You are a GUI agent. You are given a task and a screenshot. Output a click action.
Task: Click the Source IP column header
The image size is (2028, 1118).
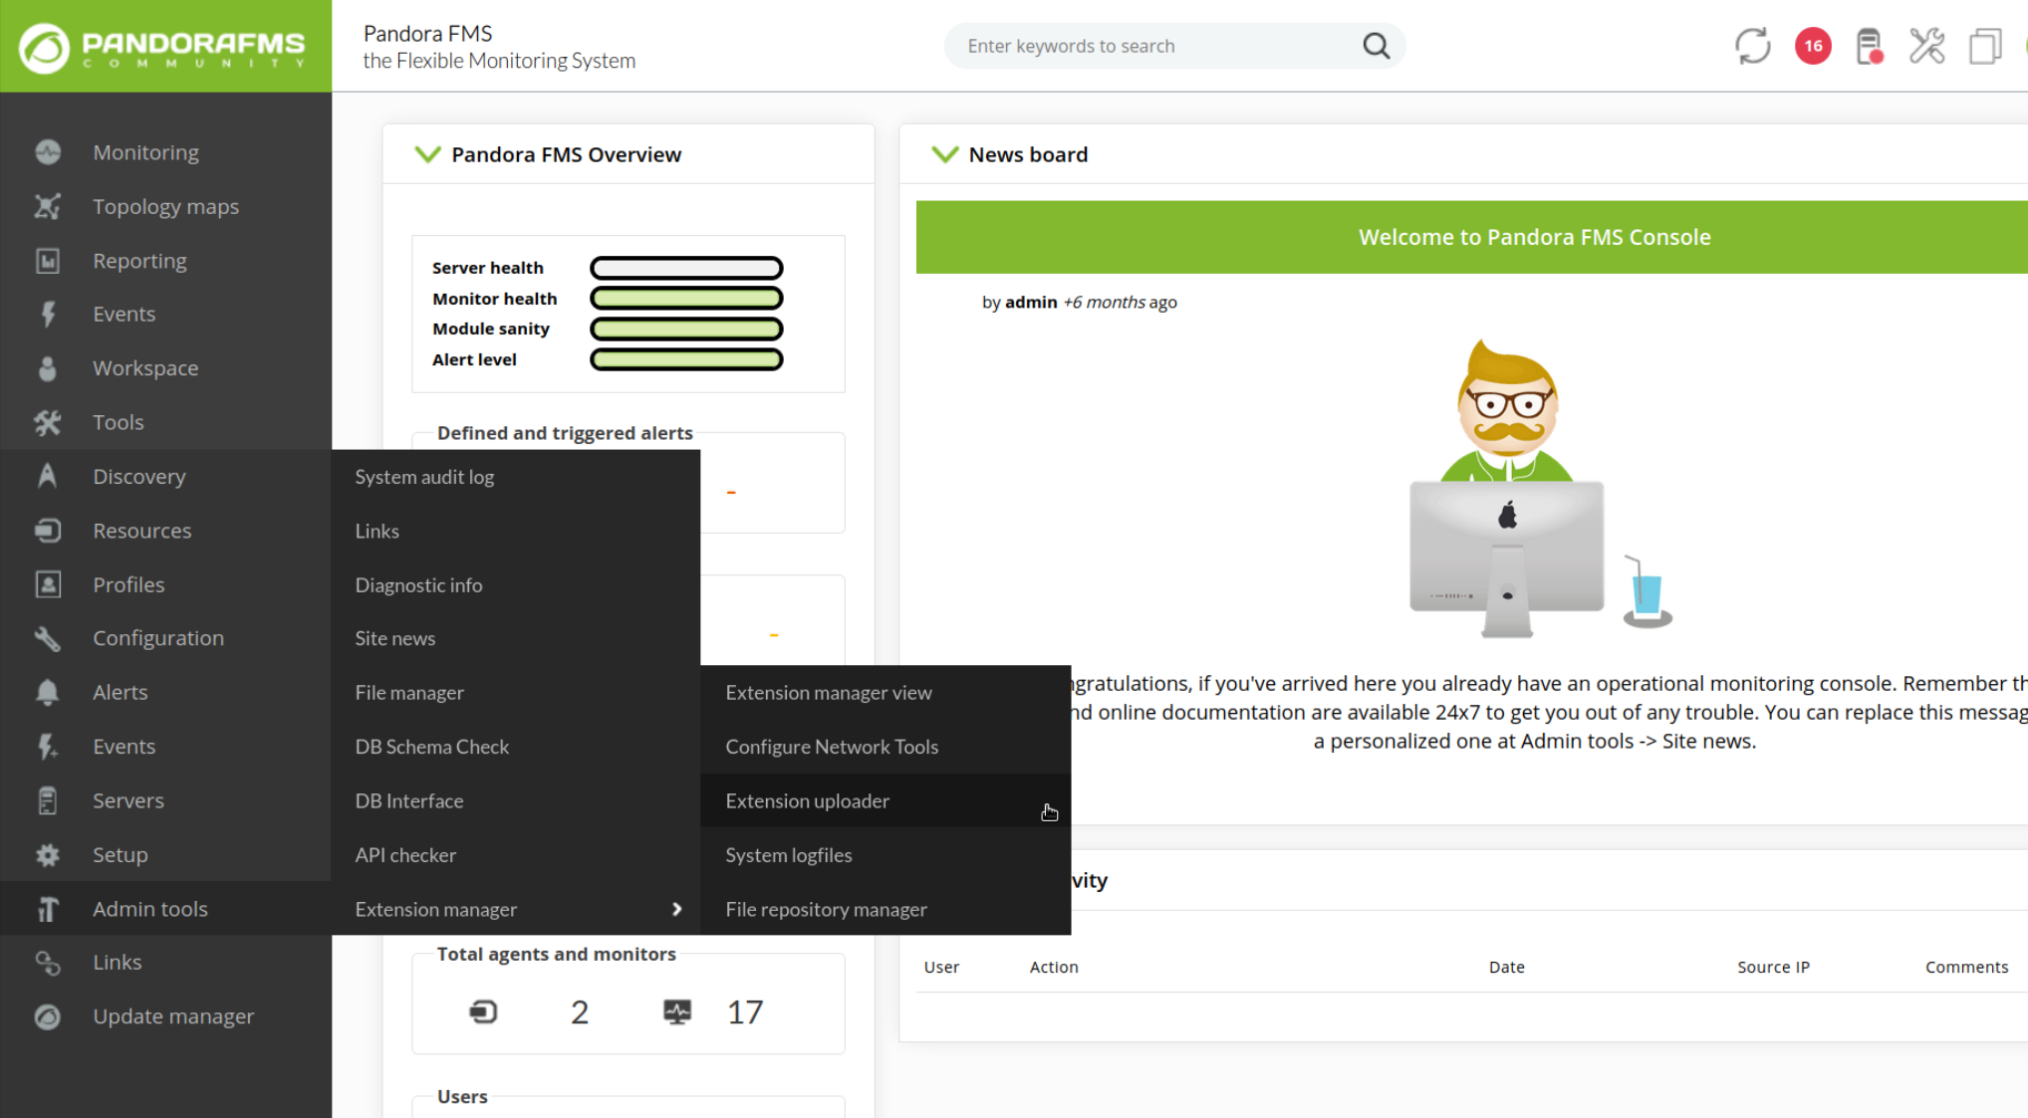click(1773, 967)
